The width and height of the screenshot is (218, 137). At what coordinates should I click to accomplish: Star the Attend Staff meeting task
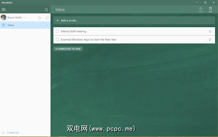(210, 31)
